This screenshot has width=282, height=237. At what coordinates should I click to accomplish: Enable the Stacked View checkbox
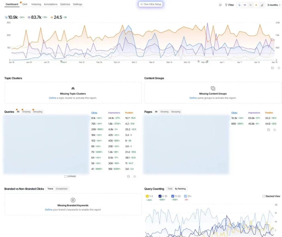(x=264, y=196)
